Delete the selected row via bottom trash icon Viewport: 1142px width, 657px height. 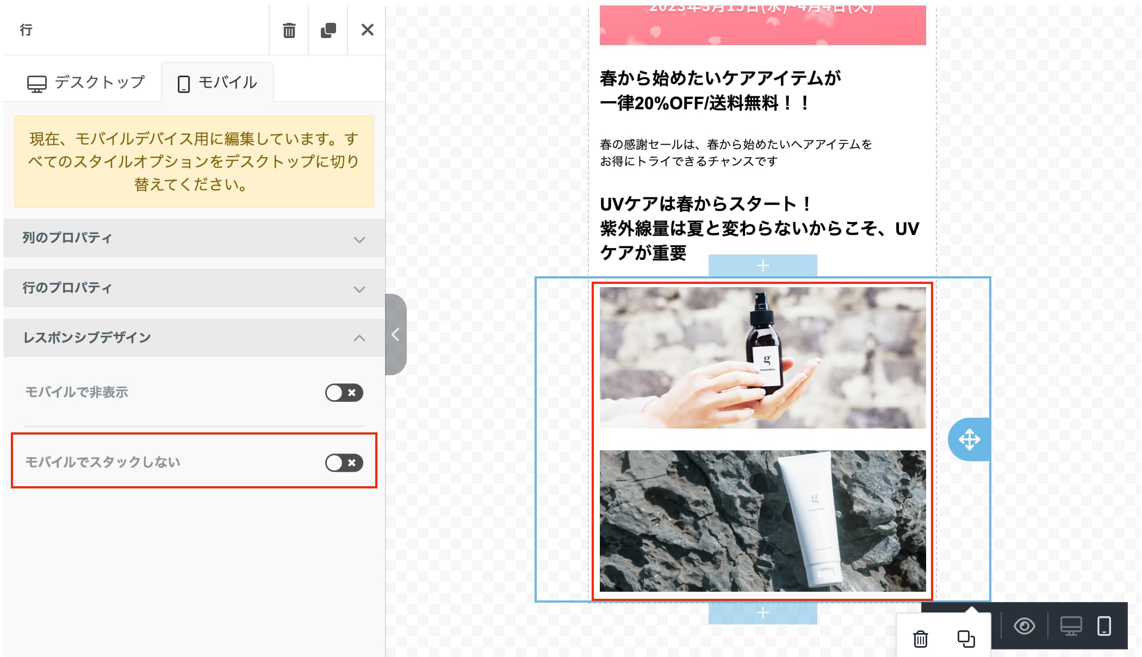[920, 639]
